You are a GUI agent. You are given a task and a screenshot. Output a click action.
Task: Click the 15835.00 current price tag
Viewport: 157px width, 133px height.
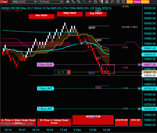pyautogui.click(x=149, y=75)
